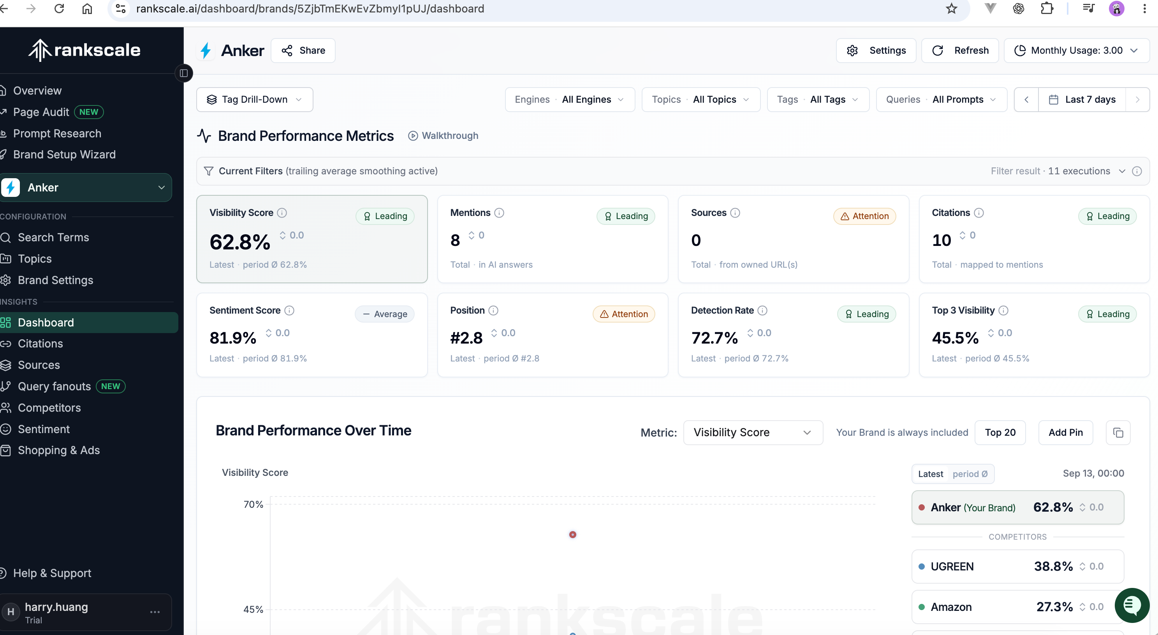Click the info icon by Filter result executions
Viewport: 1158px width, 635px height.
(1137, 171)
